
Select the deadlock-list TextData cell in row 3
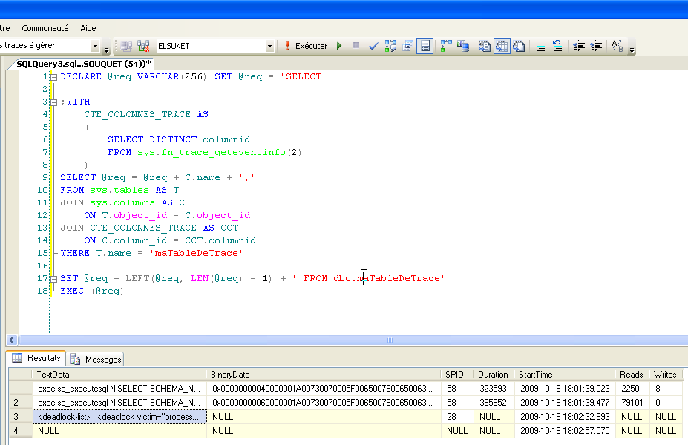(119, 417)
